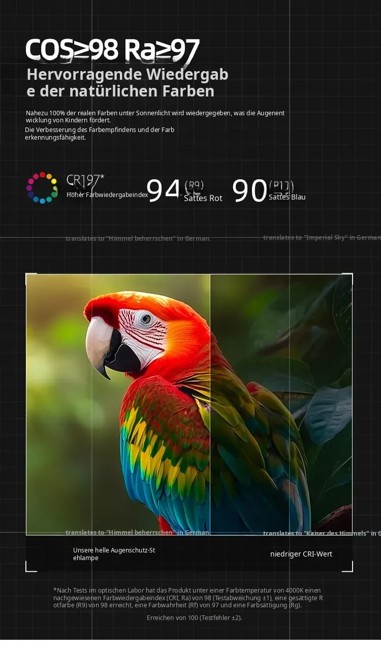Click the caption "Unsere helle Augenschutz-Stehlampe"

pos(114,554)
